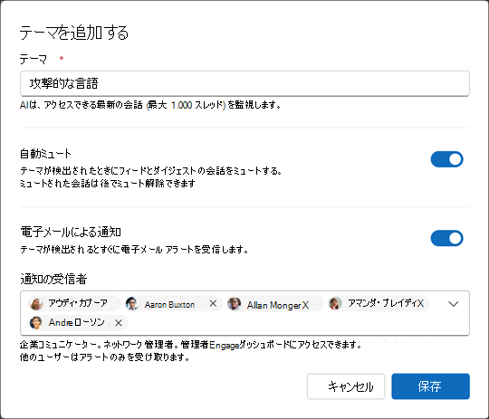Toggle the 電子メールによる通知 switch
This screenshot has width=489, height=419.
(x=446, y=238)
